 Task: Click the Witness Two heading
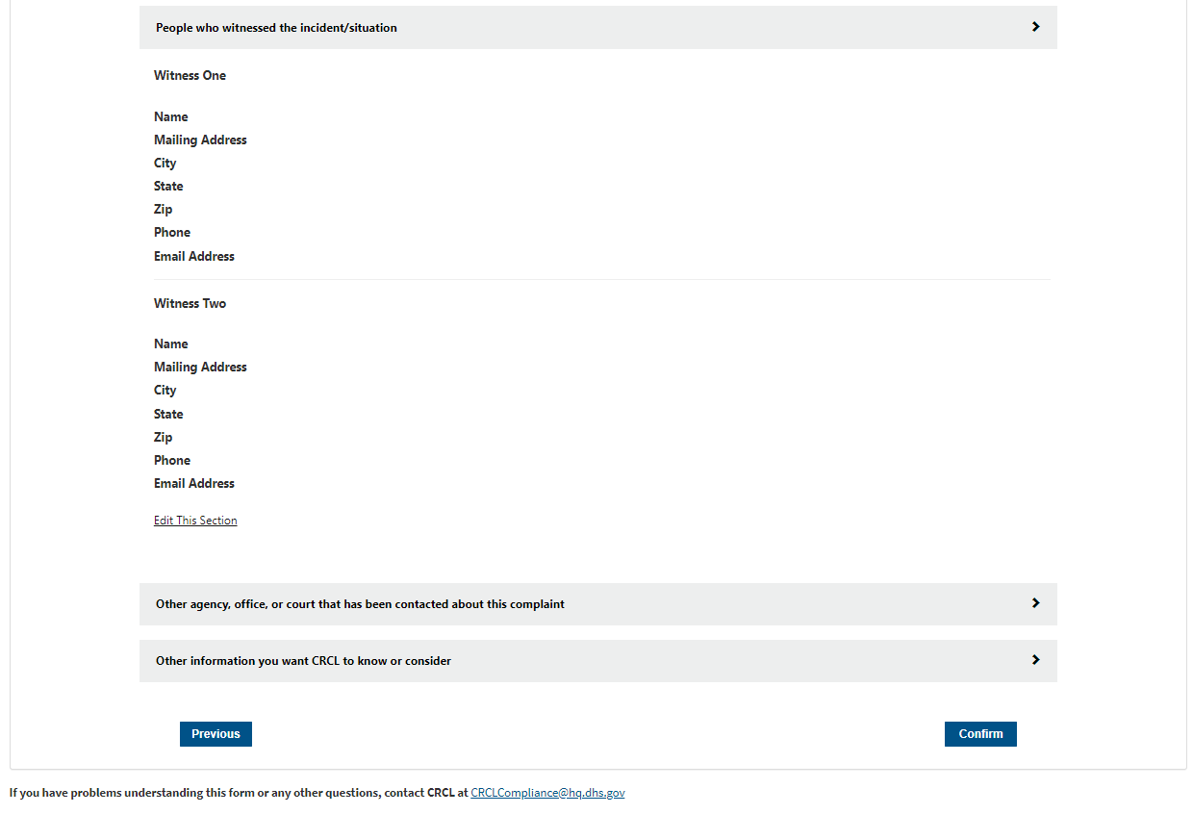[190, 303]
